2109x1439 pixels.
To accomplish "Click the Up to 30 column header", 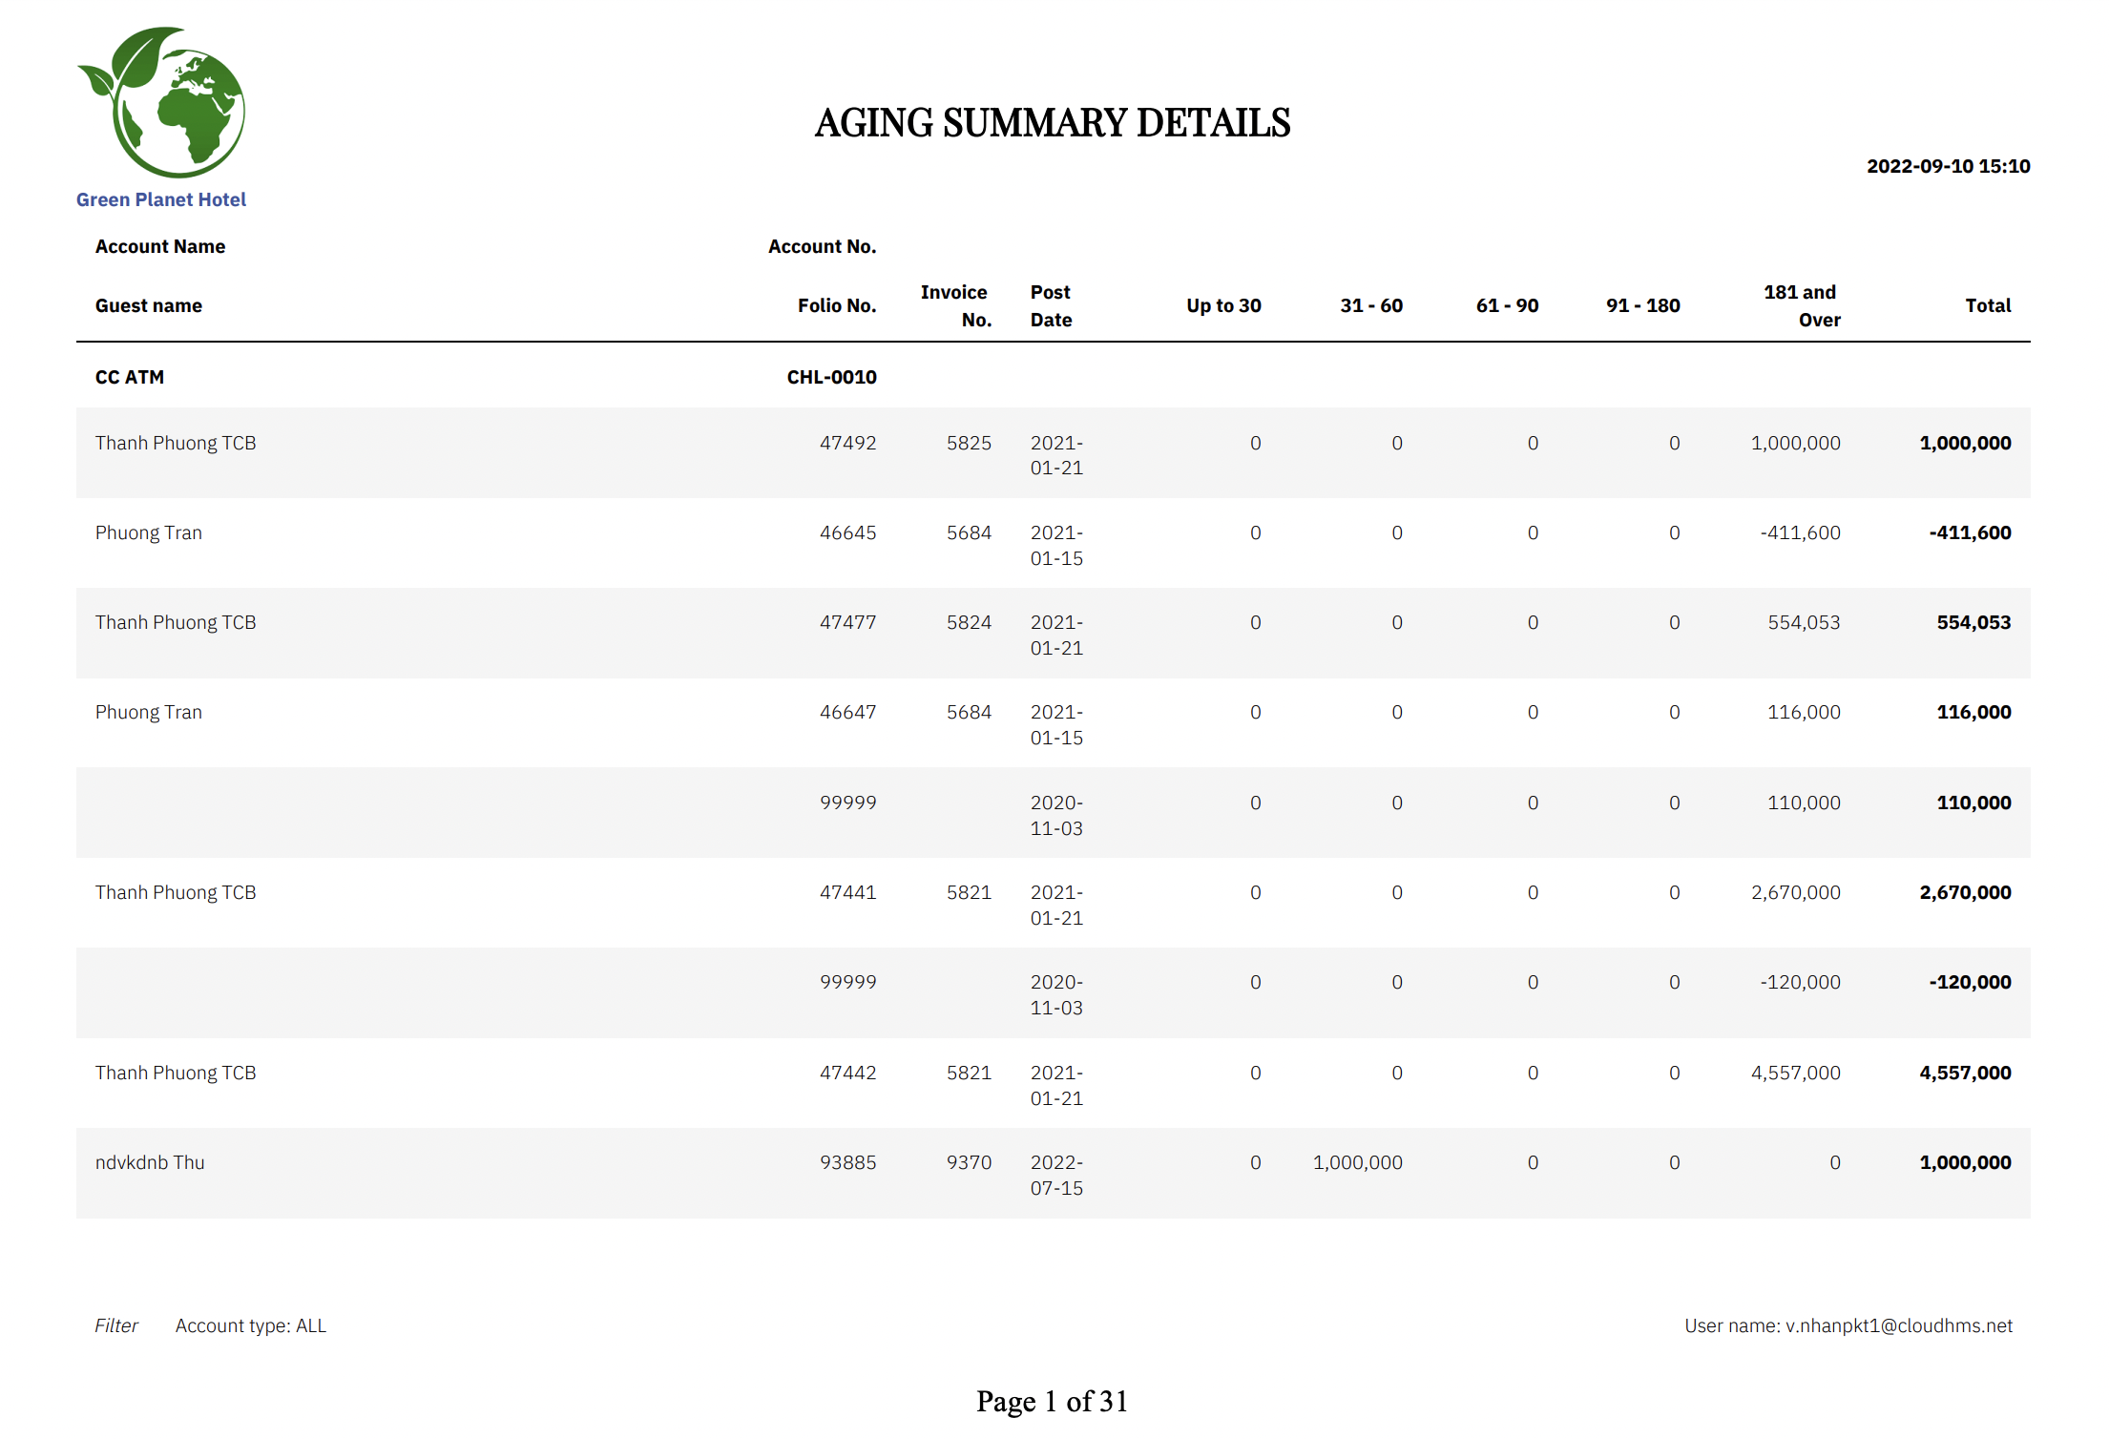I will point(1222,305).
